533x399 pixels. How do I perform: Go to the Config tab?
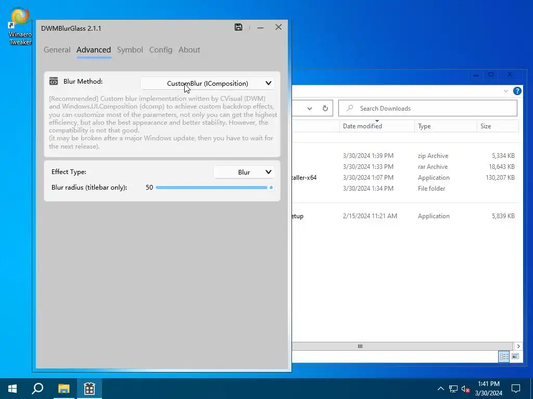[x=161, y=50]
